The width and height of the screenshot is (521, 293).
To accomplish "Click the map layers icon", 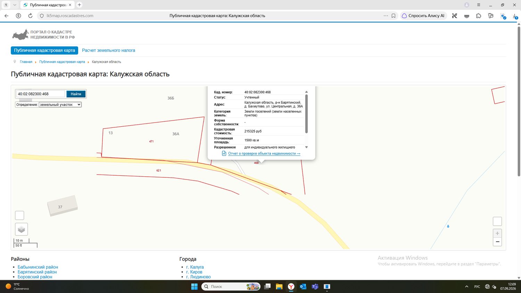I will [x=21, y=229].
